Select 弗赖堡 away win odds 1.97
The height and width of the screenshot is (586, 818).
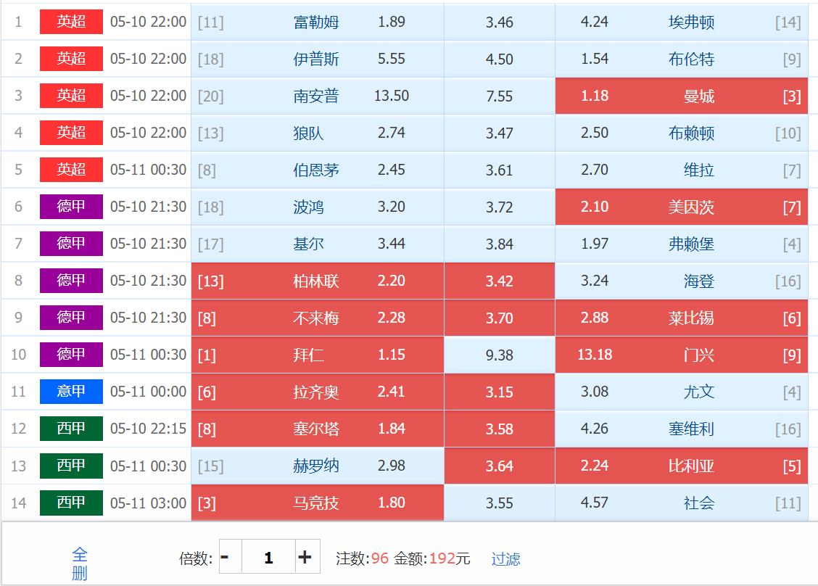(682, 244)
